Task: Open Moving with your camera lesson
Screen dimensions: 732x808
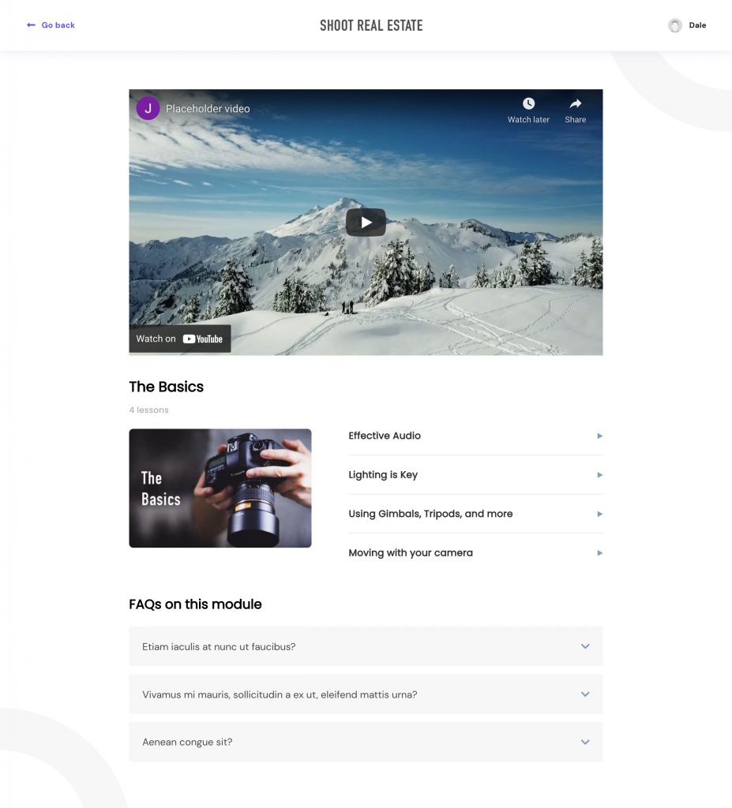Action: click(x=475, y=553)
